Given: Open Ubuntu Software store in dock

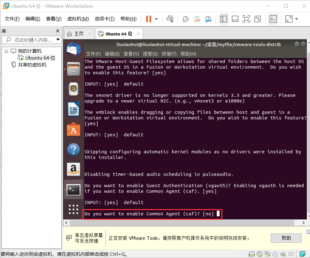Looking at the screenshot, I should pos(74,129).
